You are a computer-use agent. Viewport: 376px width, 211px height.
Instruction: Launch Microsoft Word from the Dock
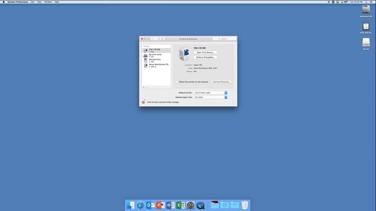point(170,205)
